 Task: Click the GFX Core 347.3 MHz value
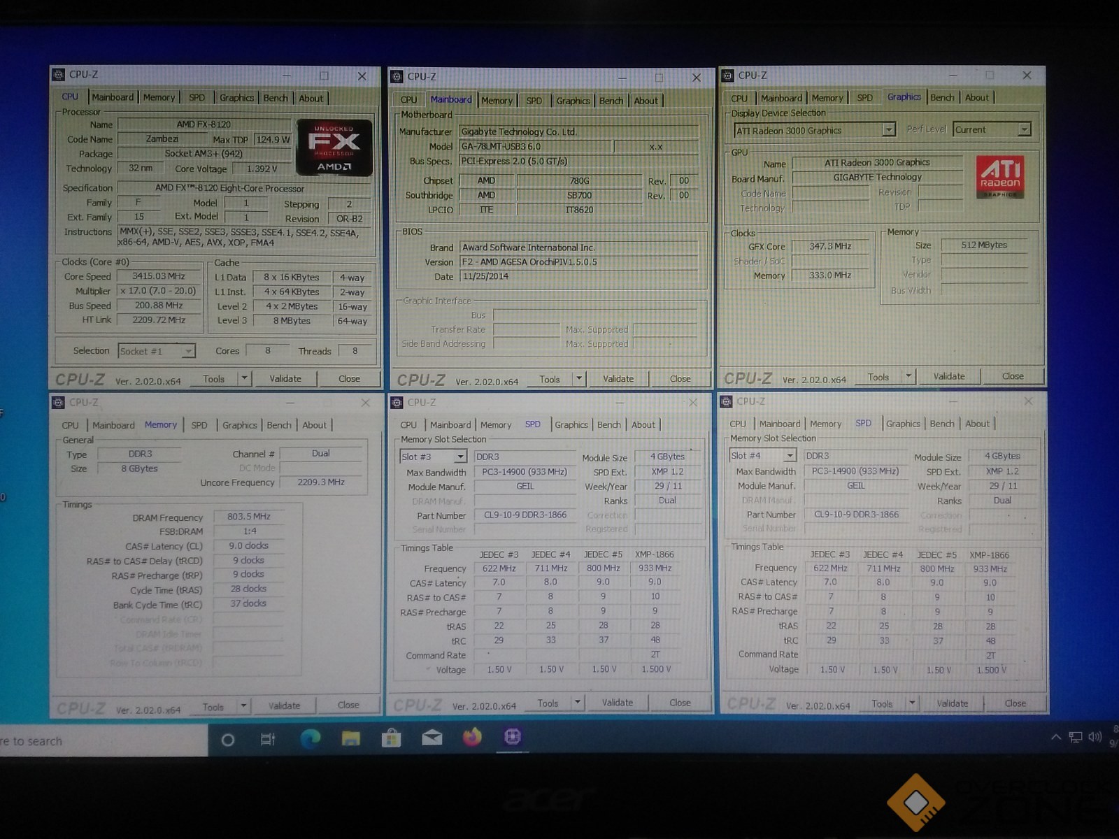(830, 246)
